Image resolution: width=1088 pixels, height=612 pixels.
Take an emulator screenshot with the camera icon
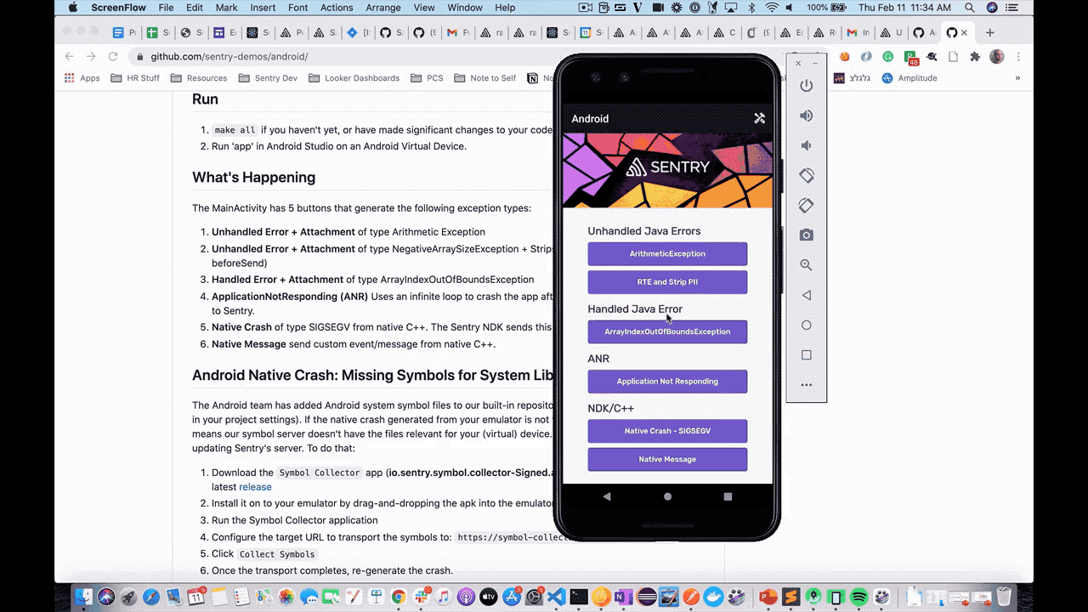pos(807,235)
